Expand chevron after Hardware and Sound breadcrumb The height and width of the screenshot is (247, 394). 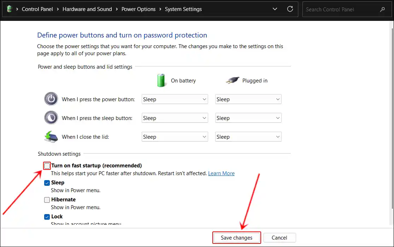point(117,9)
